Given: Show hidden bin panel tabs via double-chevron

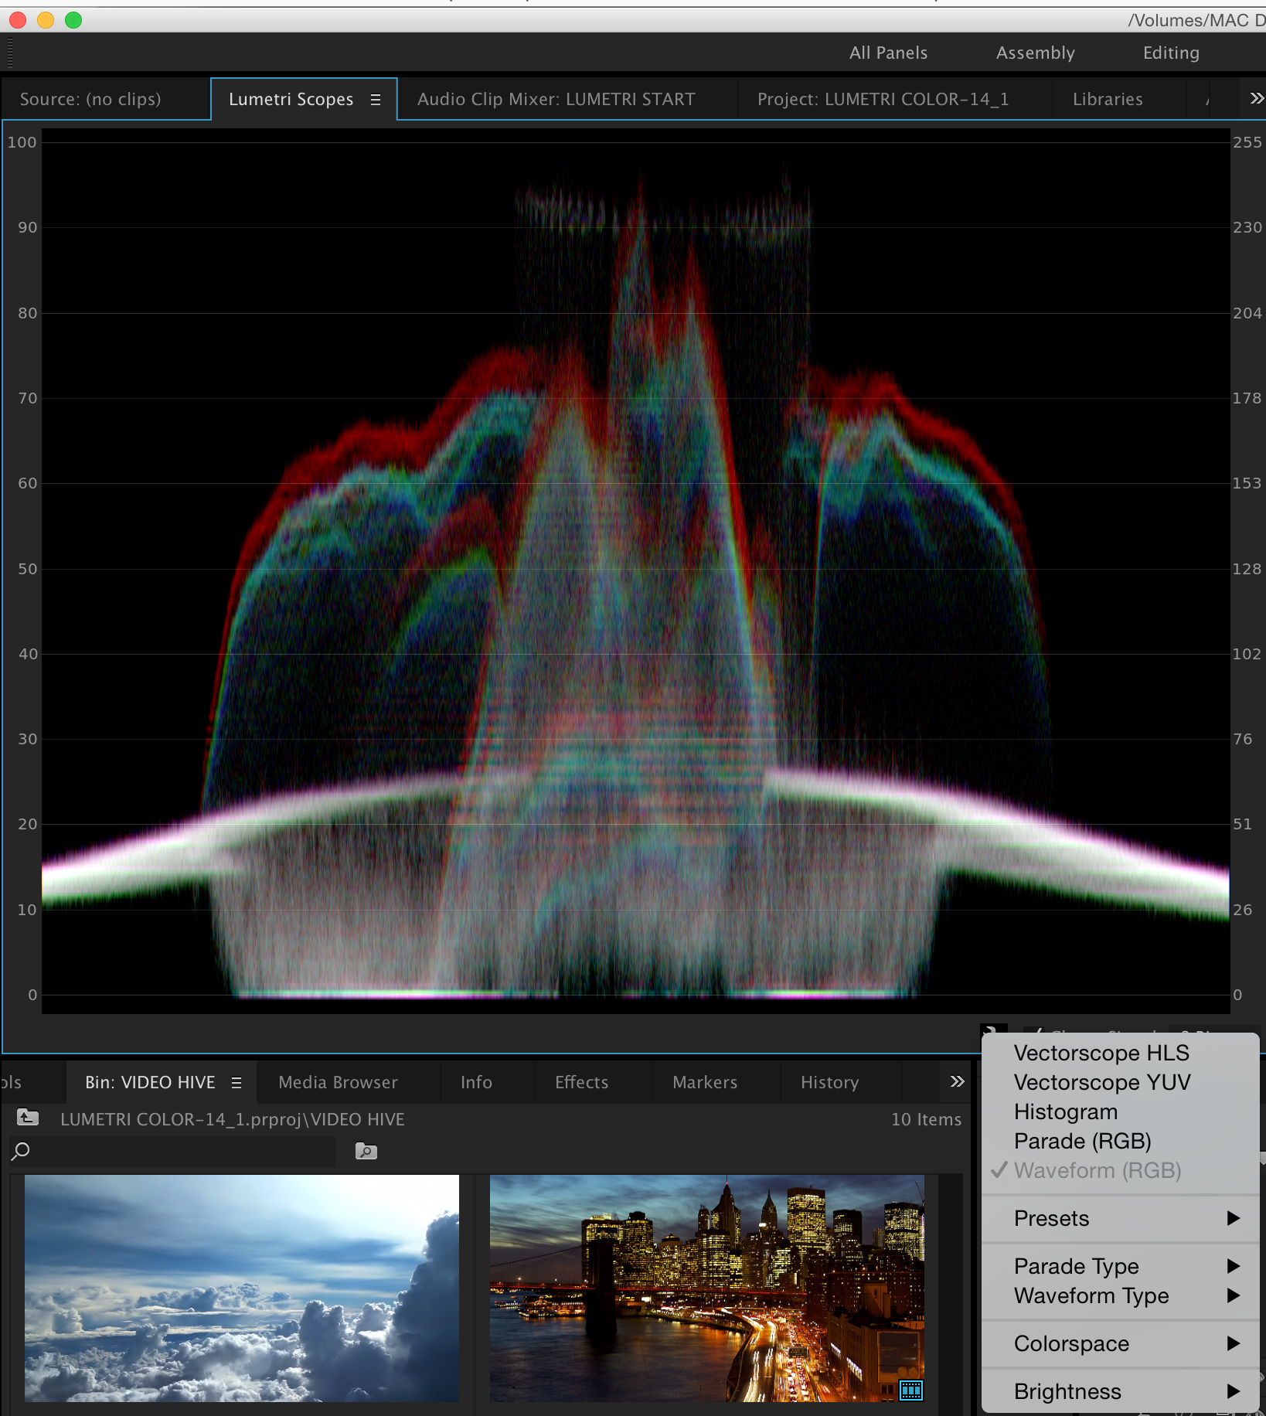Looking at the screenshot, I should 957,1081.
